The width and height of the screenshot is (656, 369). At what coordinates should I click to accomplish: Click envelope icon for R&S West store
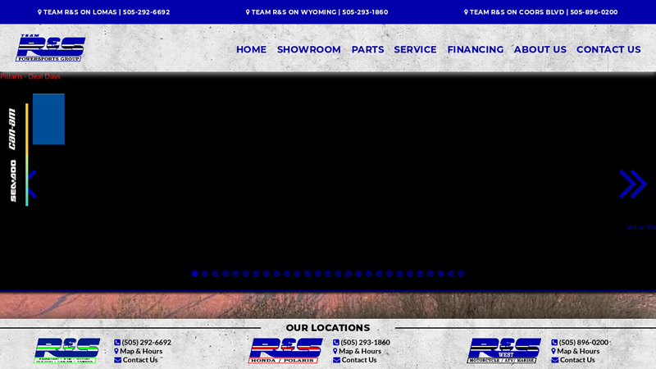pyautogui.click(x=555, y=360)
